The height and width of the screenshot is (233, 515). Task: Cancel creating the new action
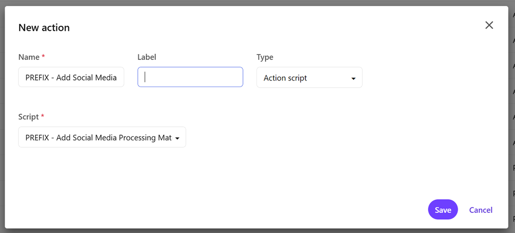click(480, 210)
